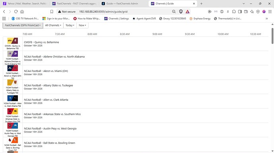Image resolution: width=274 pixels, height=153 pixels.
Task: Open NCAA Football Akron vs. Miami (OH) program
Action: [x=145, y=72]
